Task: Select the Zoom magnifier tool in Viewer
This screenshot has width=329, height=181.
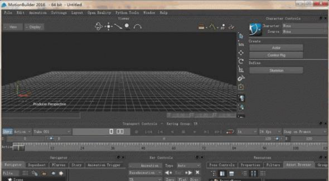Action: coord(127,26)
